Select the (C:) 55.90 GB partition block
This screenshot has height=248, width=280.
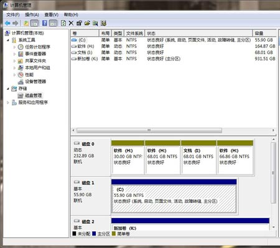click(174, 196)
